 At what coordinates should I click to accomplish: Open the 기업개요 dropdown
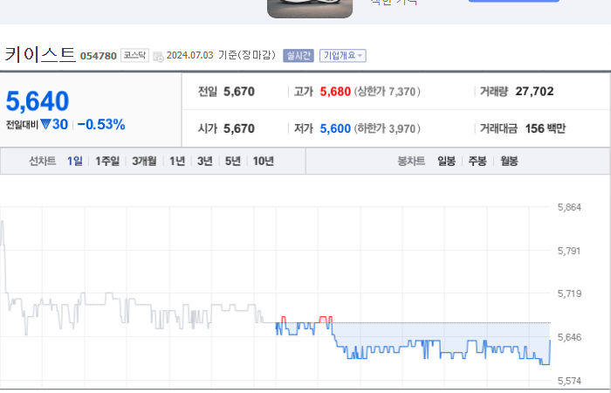(342, 55)
